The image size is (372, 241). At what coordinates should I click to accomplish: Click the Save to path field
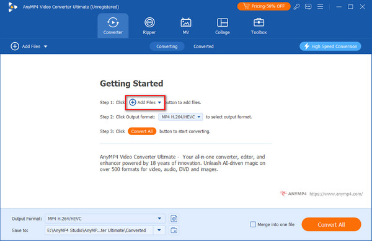pyautogui.click(x=99, y=230)
